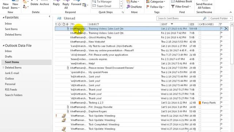
Task: Show All messages filter
Action: point(59,18)
